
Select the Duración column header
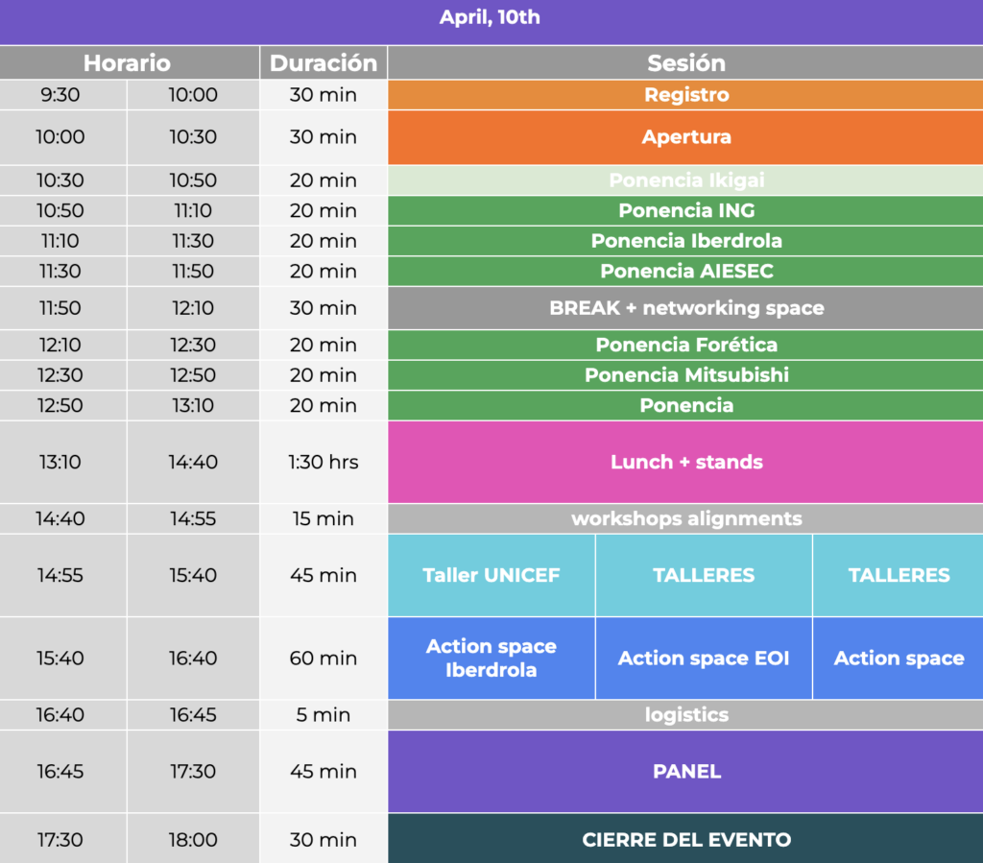[x=324, y=63]
